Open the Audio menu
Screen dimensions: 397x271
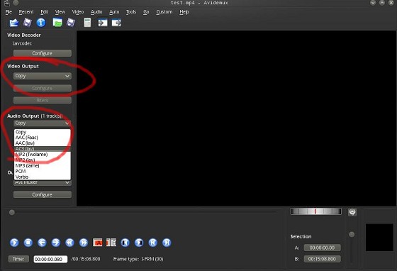click(x=96, y=12)
